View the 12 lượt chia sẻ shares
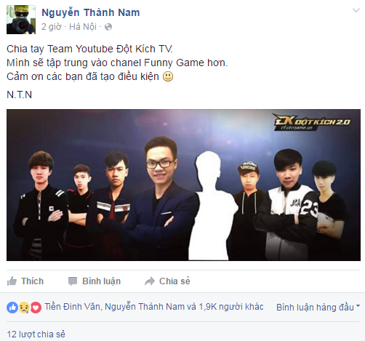365x341 pixels. [x=36, y=334]
